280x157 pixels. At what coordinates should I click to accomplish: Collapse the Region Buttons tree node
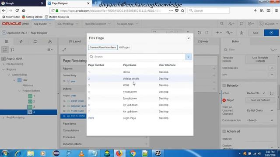19,91
